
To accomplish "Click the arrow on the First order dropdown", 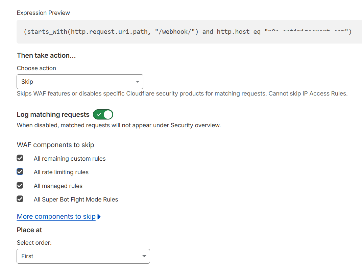I will pos(144,256).
